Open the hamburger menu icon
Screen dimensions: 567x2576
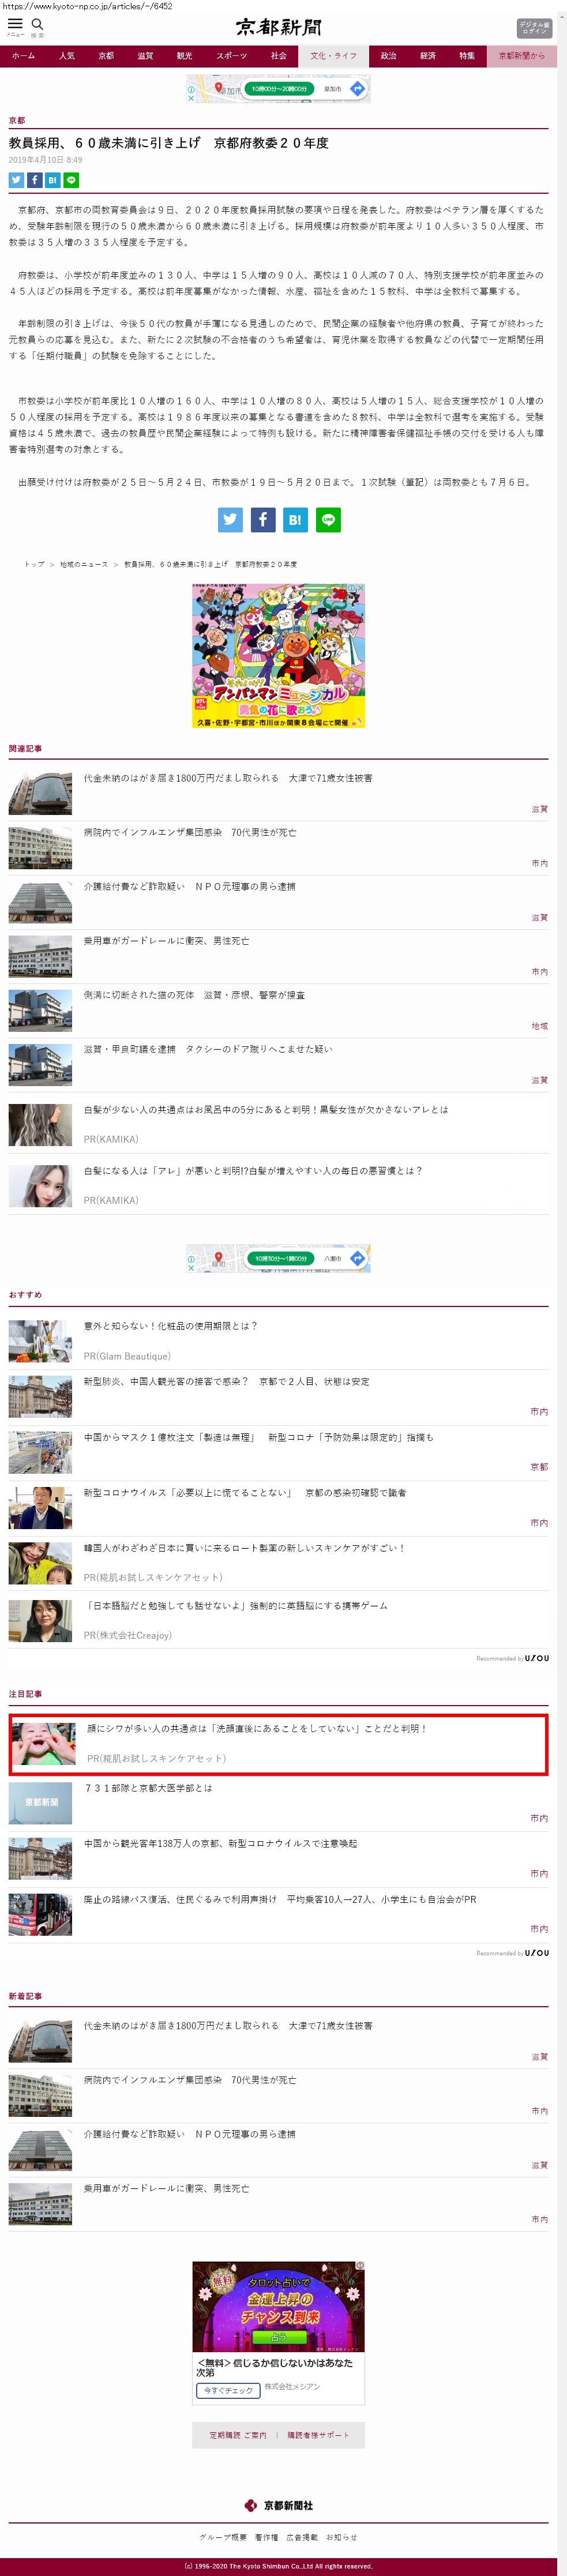(15, 24)
